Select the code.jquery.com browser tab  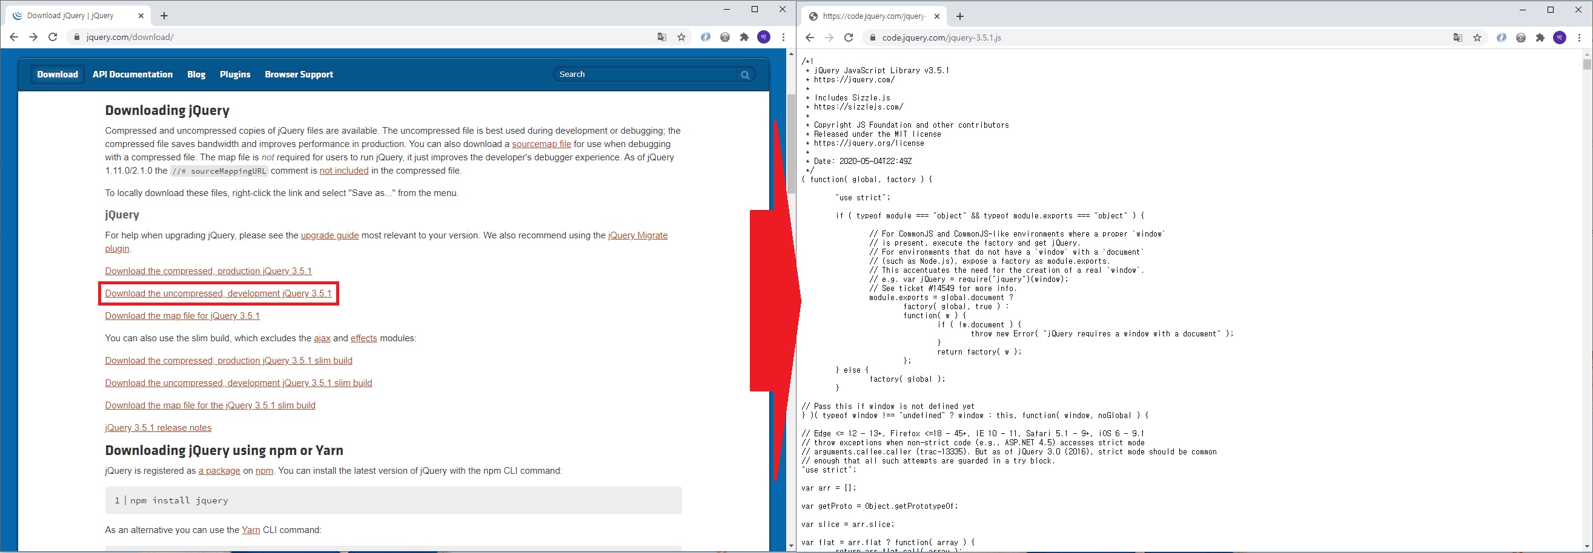[875, 16]
